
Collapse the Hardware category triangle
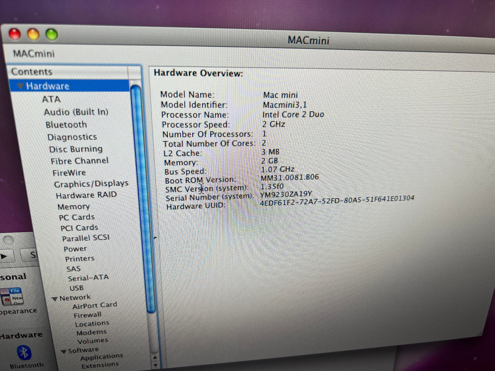(x=20, y=86)
